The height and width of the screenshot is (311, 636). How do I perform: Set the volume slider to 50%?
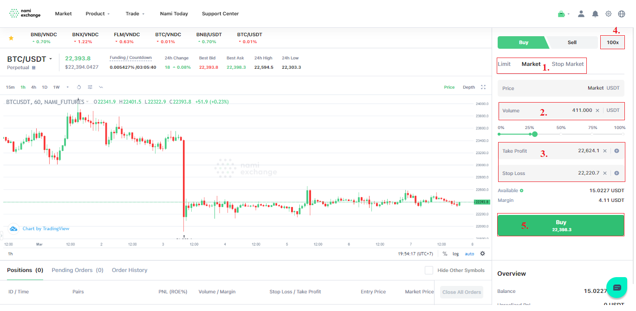pos(561,134)
